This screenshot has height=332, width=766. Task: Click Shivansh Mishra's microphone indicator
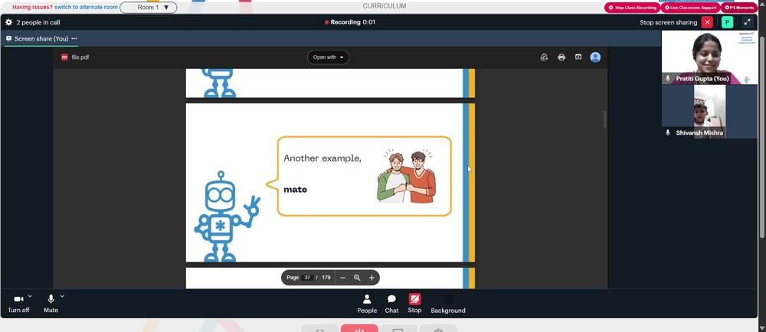pos(668,132)
